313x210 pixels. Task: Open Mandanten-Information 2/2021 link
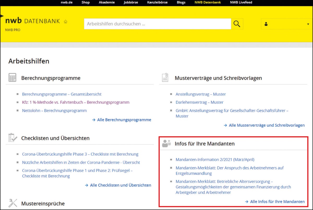[215, 160]
